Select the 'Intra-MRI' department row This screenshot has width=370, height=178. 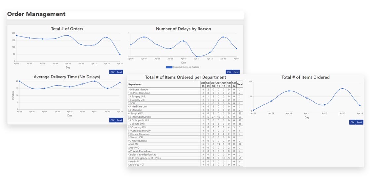coord(185,161)
